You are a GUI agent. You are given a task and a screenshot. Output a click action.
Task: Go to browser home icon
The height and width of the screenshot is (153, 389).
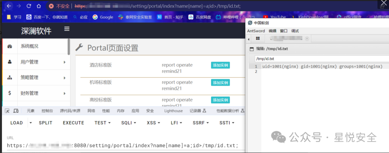(39, 6)
